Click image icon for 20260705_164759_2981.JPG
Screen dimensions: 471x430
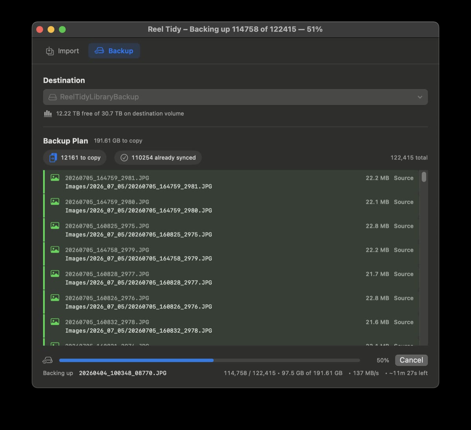55,178
